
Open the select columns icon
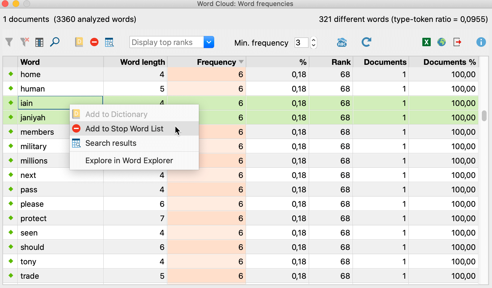click(x=39, y=42)
